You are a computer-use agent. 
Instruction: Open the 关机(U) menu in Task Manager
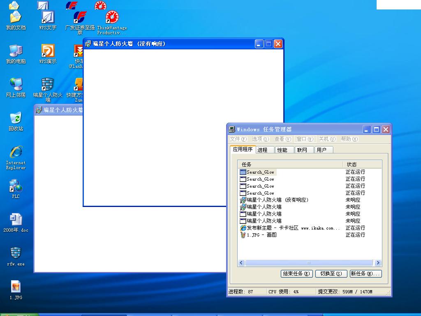pyautogui.click(x=327, y=139)
